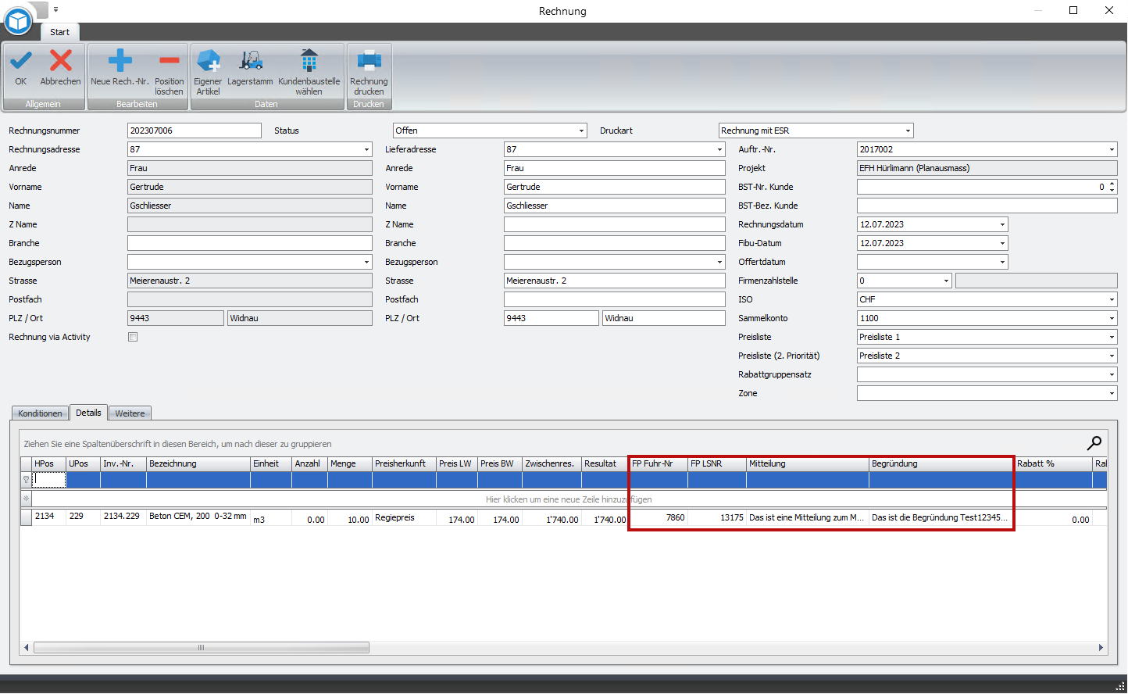Expand the Status dropdown showing Offen

pyautogui.click(x=582, y=131)
